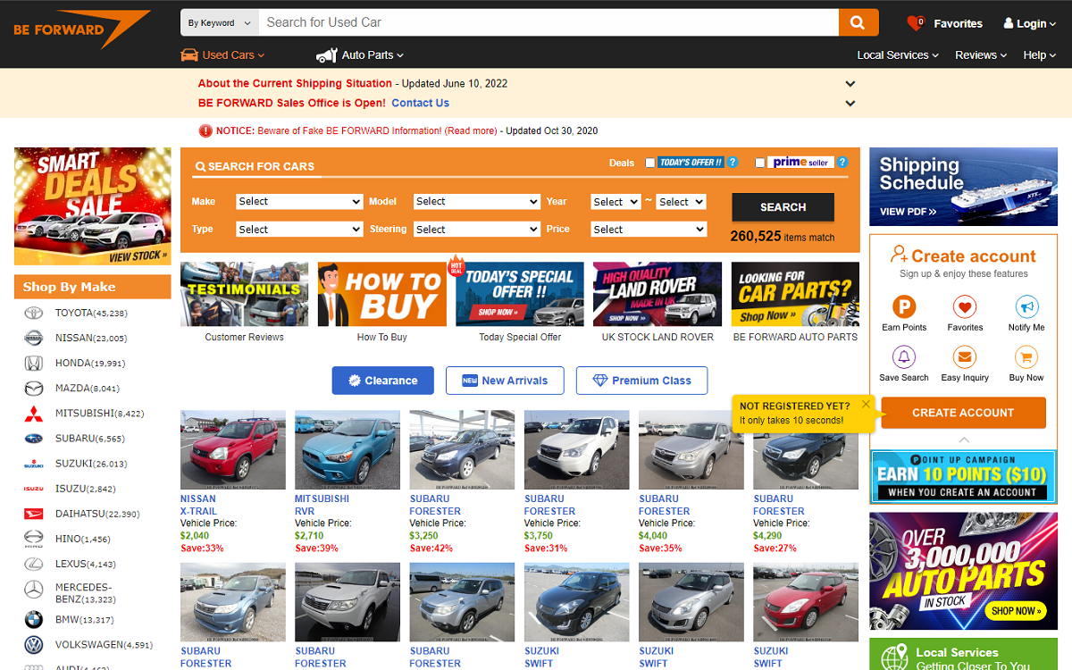Select the Save Search bell icon
Viewport: 1072px width, 670px height.
point(904,357)
